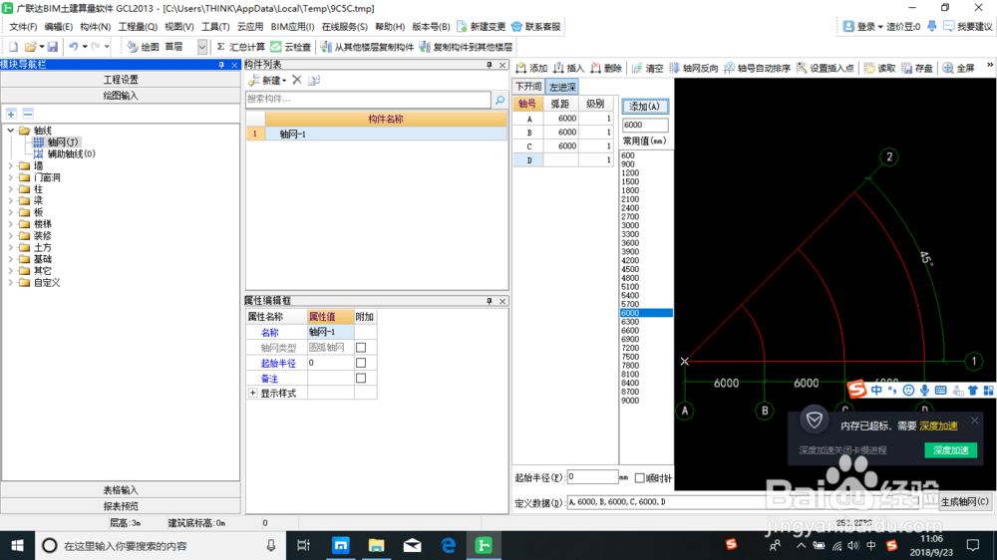
Task: Click the collapse-all minus icon in navigator
Action: 28,114
